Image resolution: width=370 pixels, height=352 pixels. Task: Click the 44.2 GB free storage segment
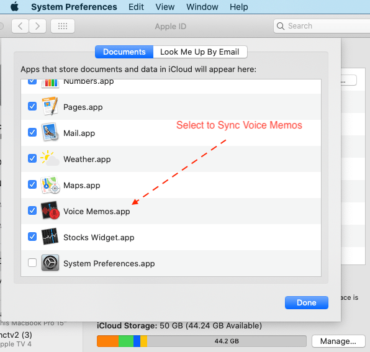[x=227, y=341]
